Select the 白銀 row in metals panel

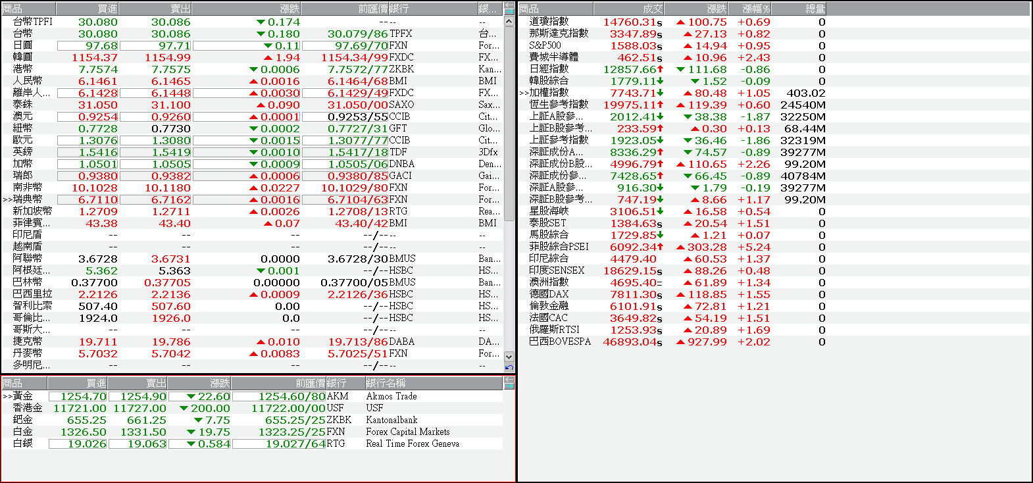[x=252, y=444]
